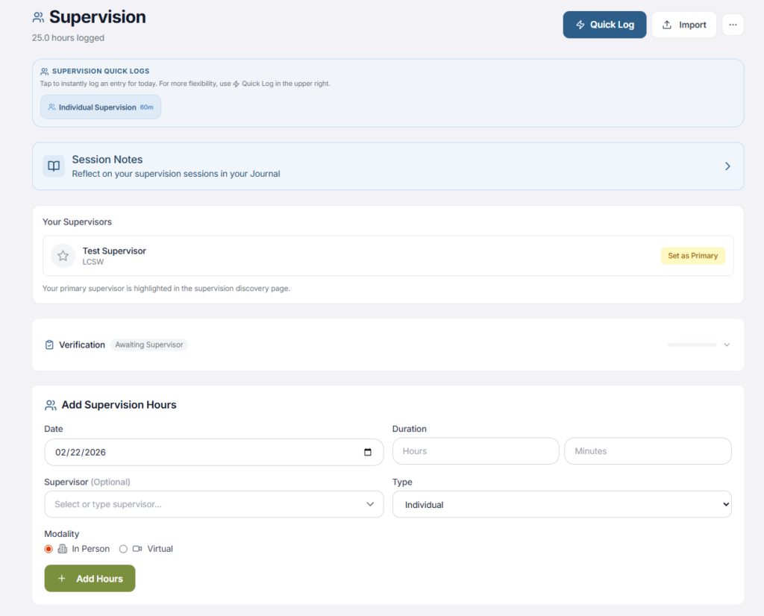This screenshot has height=616, width=764.
Task: Click the building icon for In Person
Action: pos(63,549)
